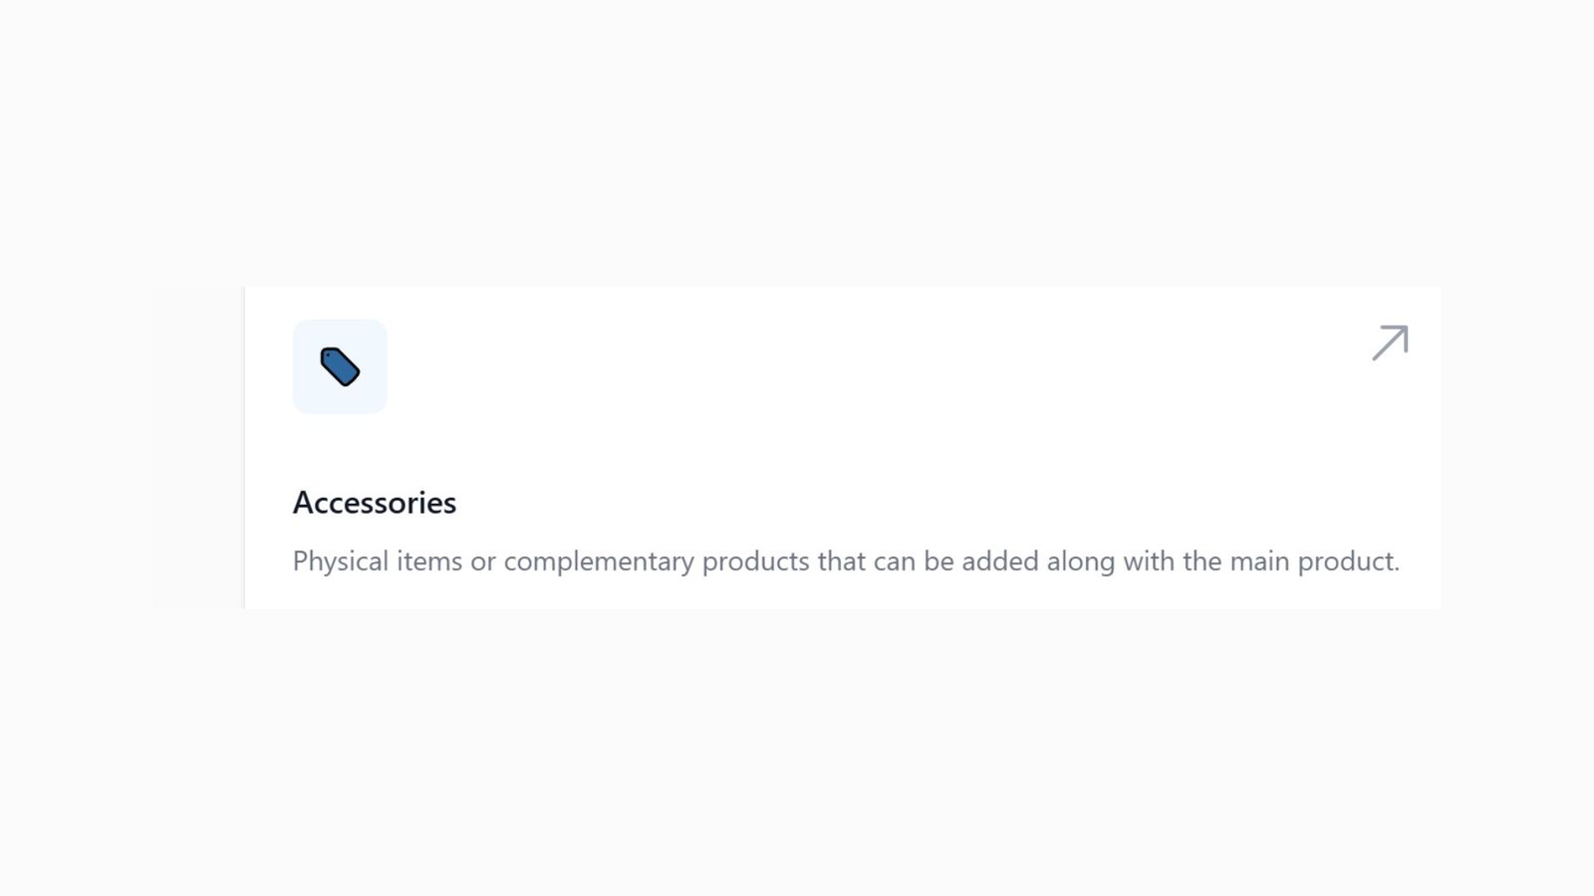Open Accessories details using the corner arrow
This screenshot has height=896, width=1594.
[x=1391, y=342]
